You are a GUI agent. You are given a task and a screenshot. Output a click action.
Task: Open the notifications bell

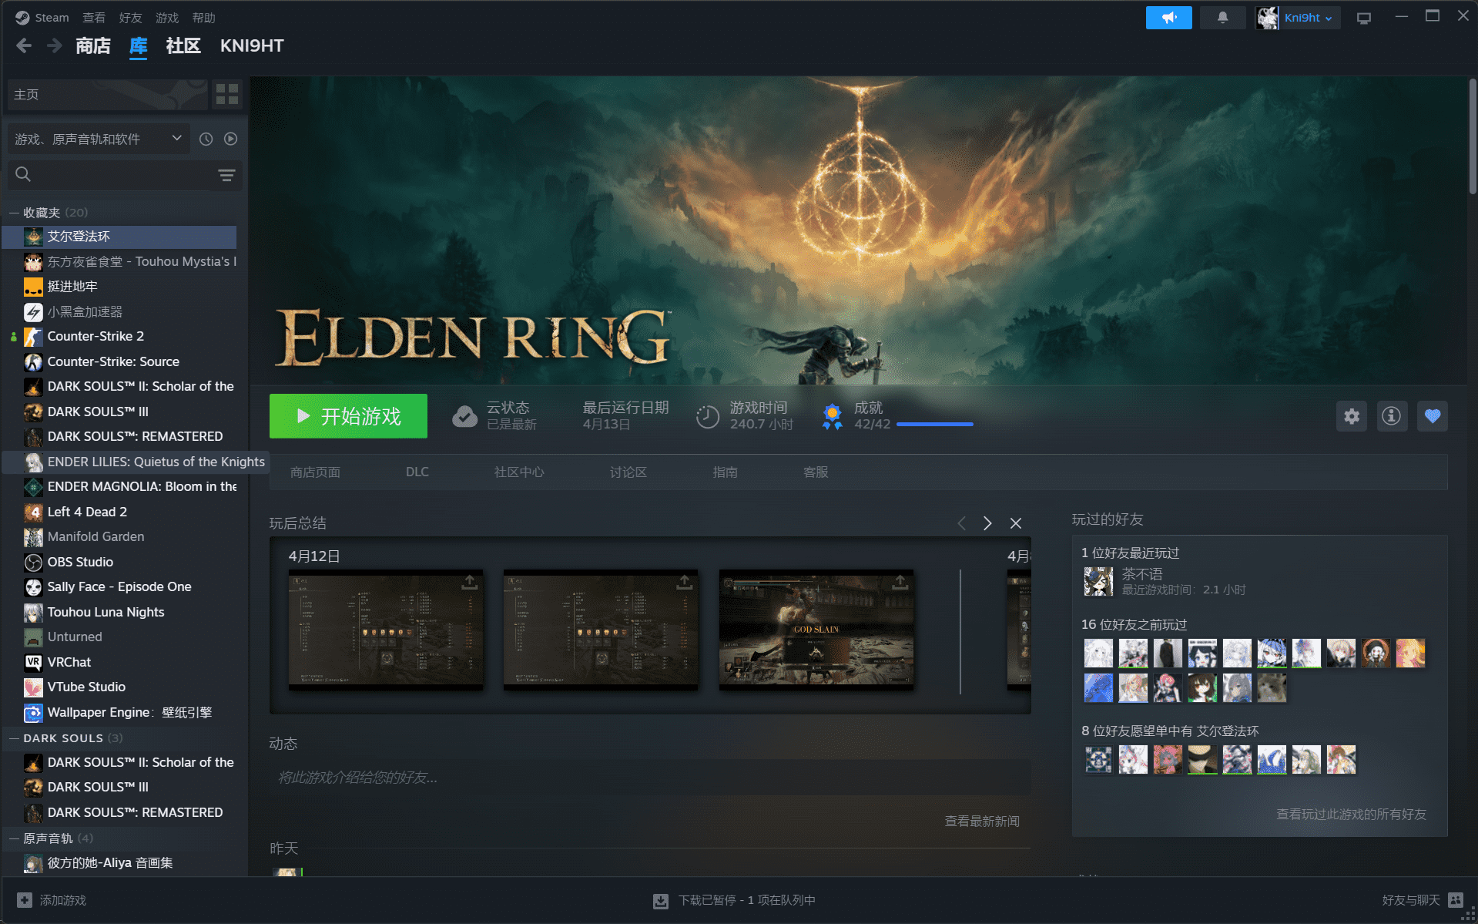pos(1222,18)
